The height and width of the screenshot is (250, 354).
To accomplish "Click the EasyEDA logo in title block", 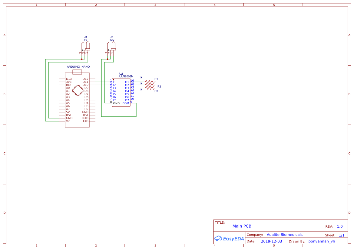I will (229, 239).
